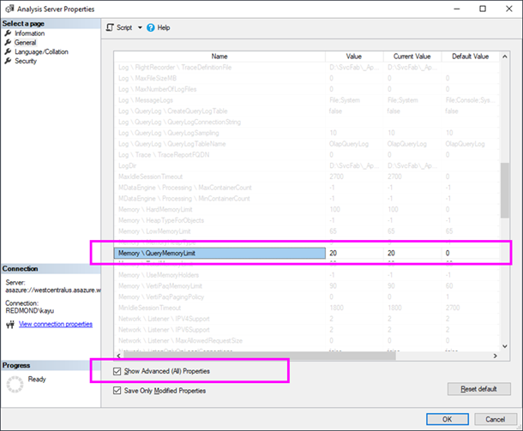The image size is (523, 431).
Task: Click the Security page wrench icon
Action: tap(8, 61)
